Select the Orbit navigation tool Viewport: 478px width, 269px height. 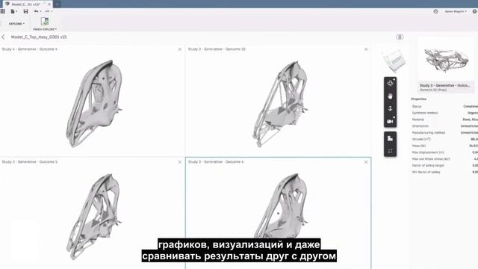click(390, 83)
